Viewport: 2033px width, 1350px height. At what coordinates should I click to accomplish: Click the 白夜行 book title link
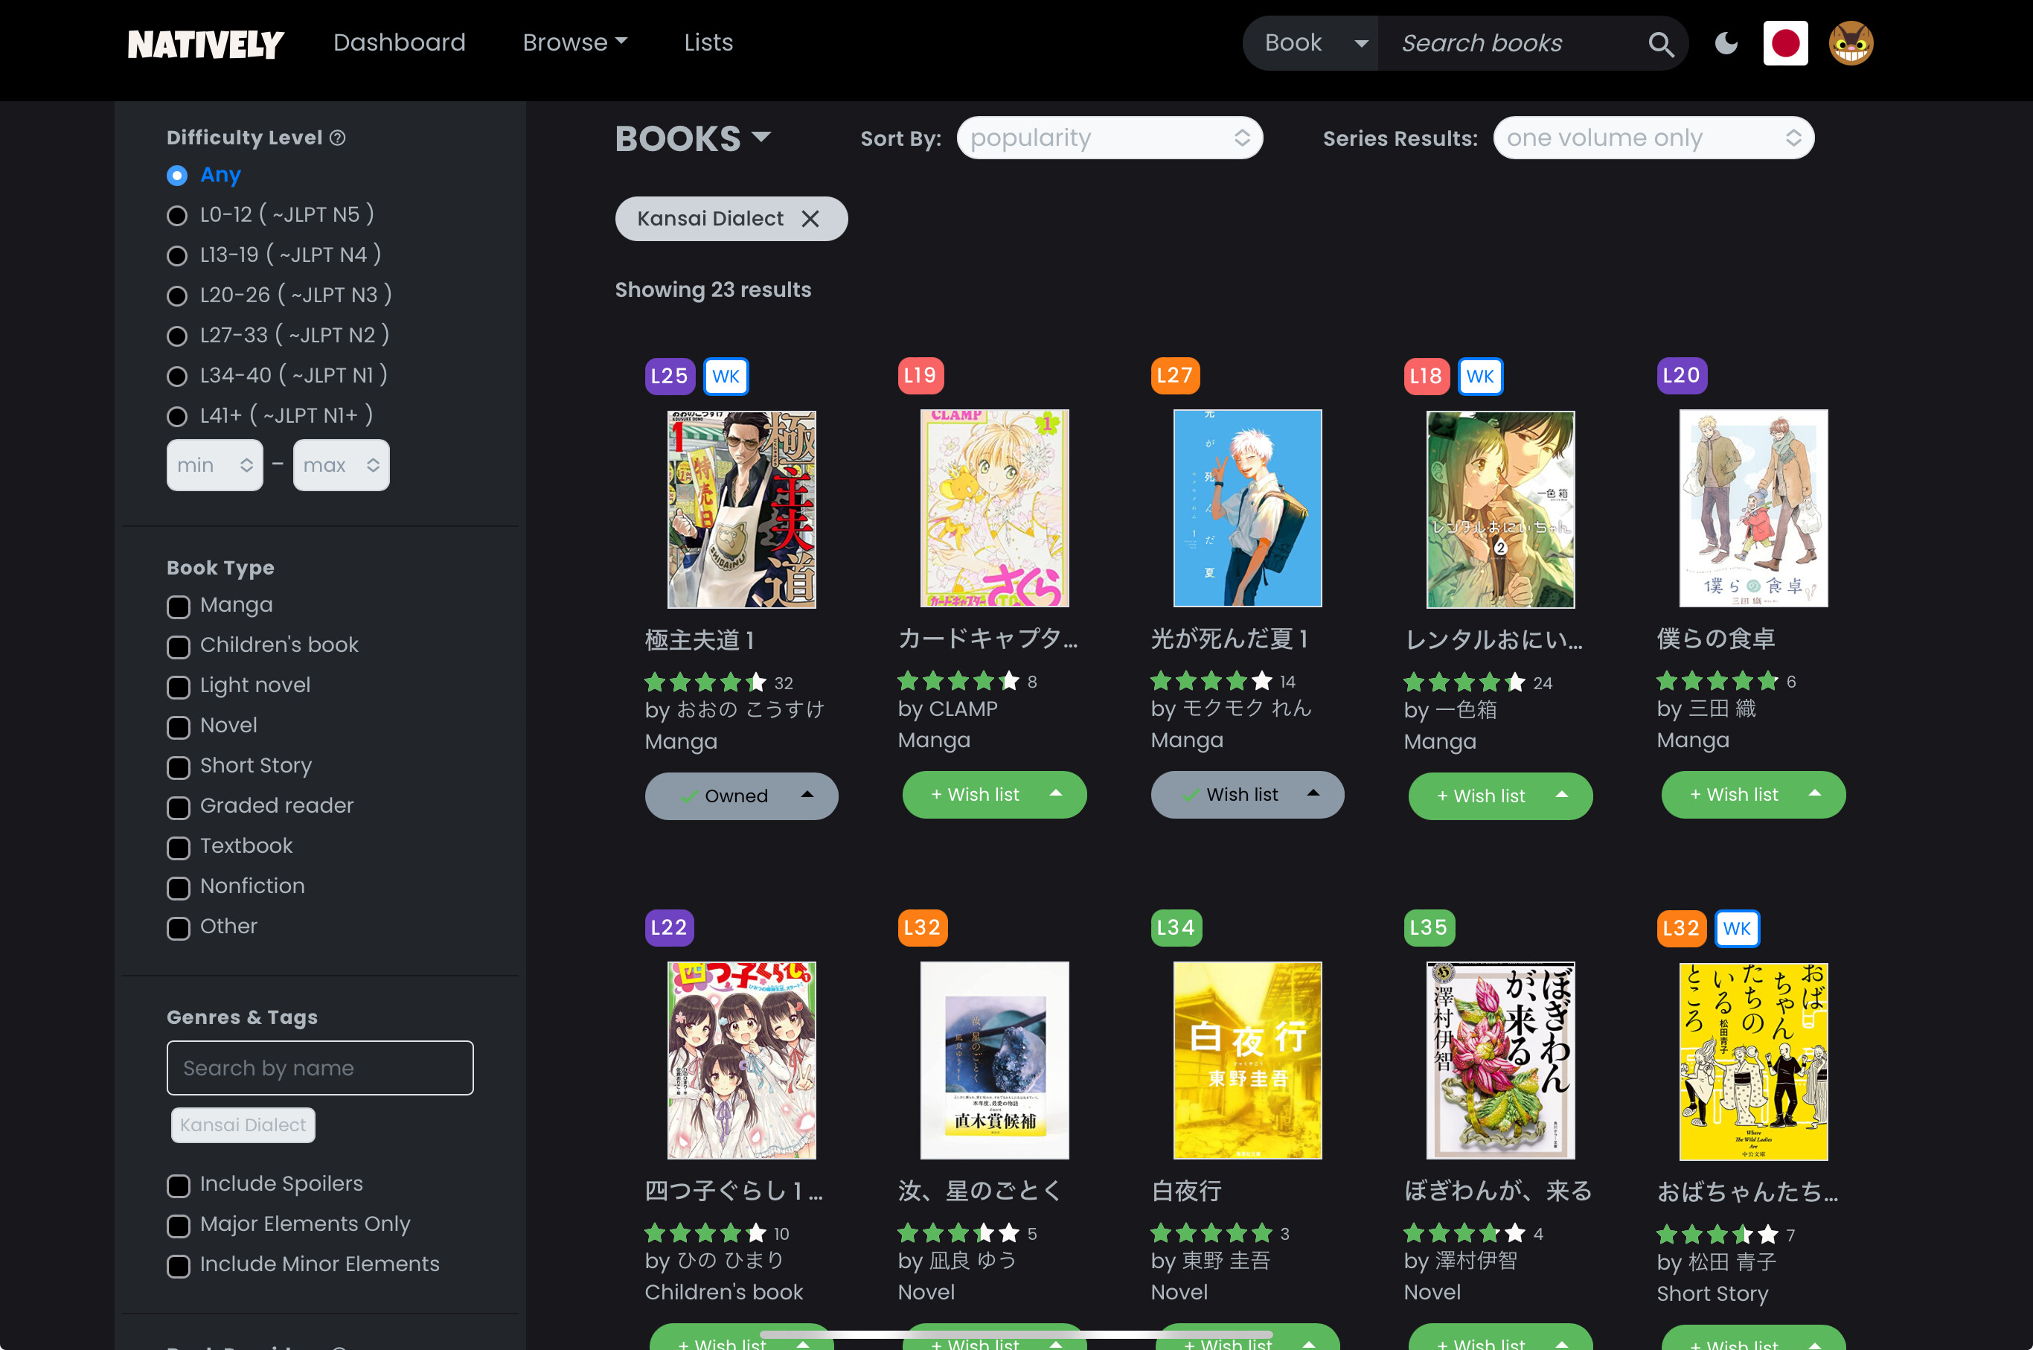(x=1185, y=1191)
